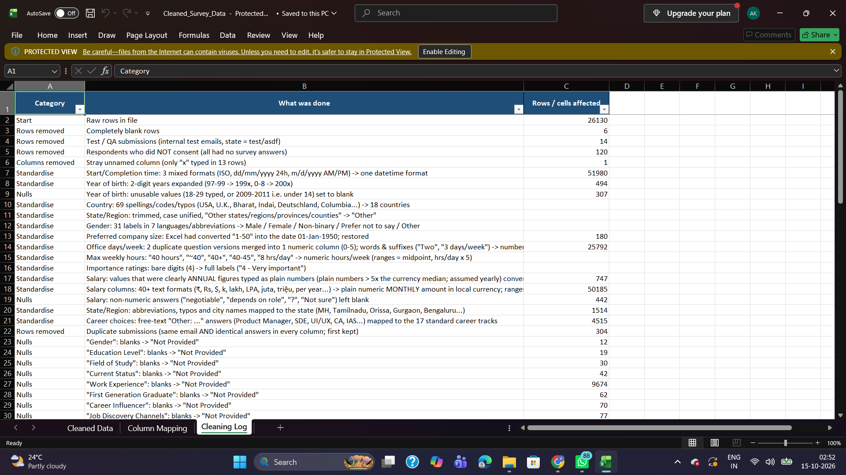
Task: Open the Formulas ribbon tab
Action: point(194,35)
